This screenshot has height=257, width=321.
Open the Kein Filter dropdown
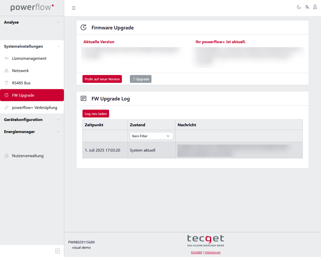[152, 136]
